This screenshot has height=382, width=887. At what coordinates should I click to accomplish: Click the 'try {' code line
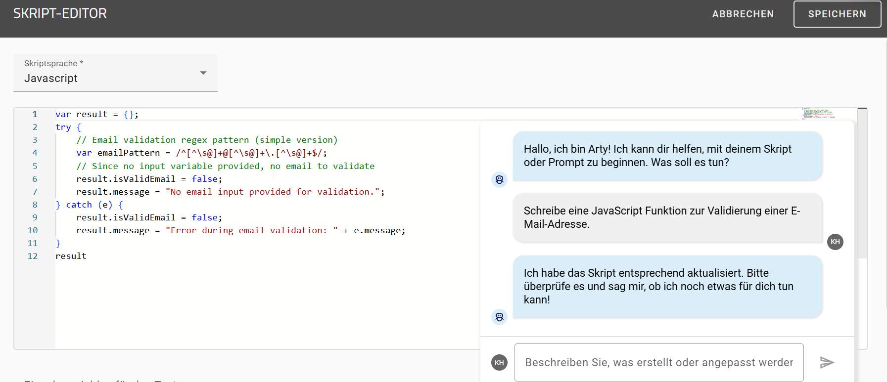(68, 127)
